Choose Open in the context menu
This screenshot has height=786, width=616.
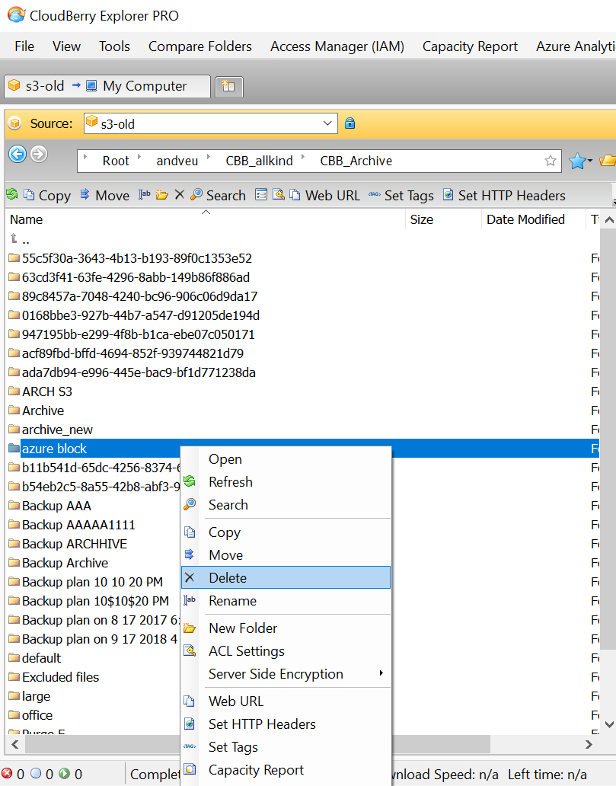tap(286, 459)
